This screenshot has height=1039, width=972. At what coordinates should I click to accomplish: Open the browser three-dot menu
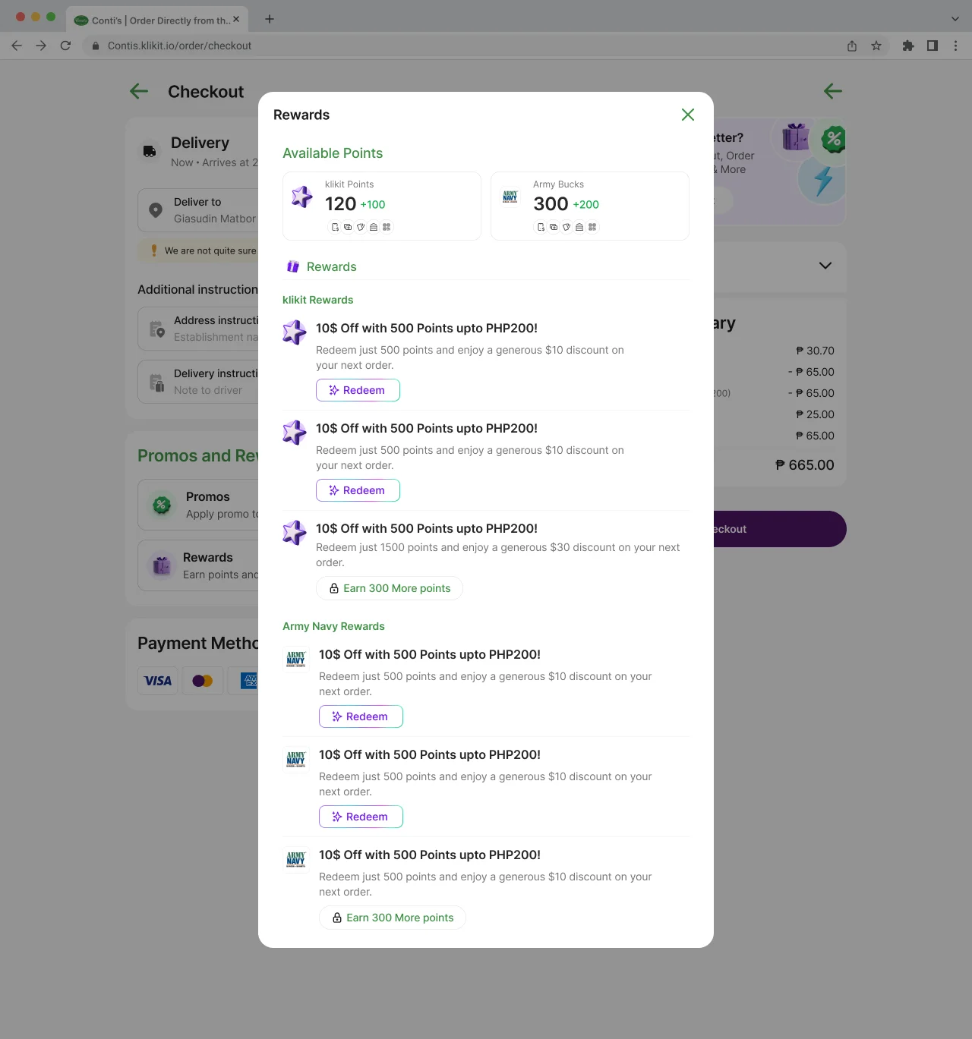pos(955,46)
